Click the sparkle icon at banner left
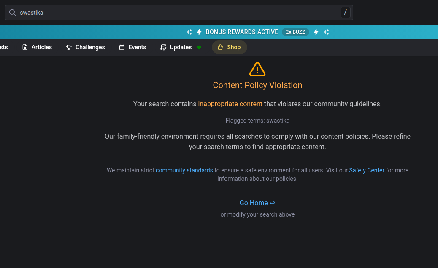The width and height of the screenshot is (438, 268). coord(189,32)
